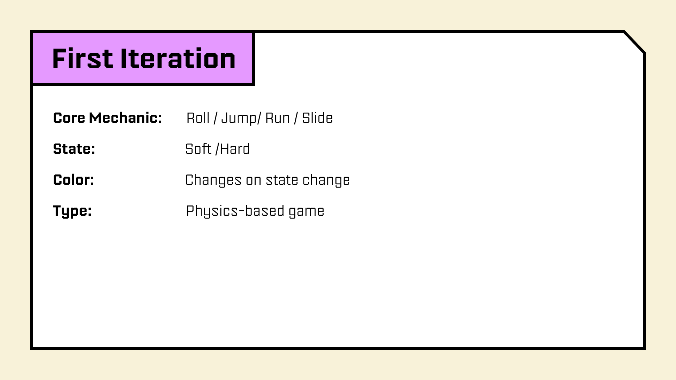Click the word Physics-based
Screen dimensions: 676x380
(235, 211)
